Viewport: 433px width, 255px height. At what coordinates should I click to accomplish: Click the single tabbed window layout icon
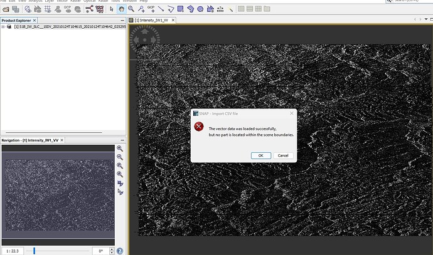(x=267, y=9)
